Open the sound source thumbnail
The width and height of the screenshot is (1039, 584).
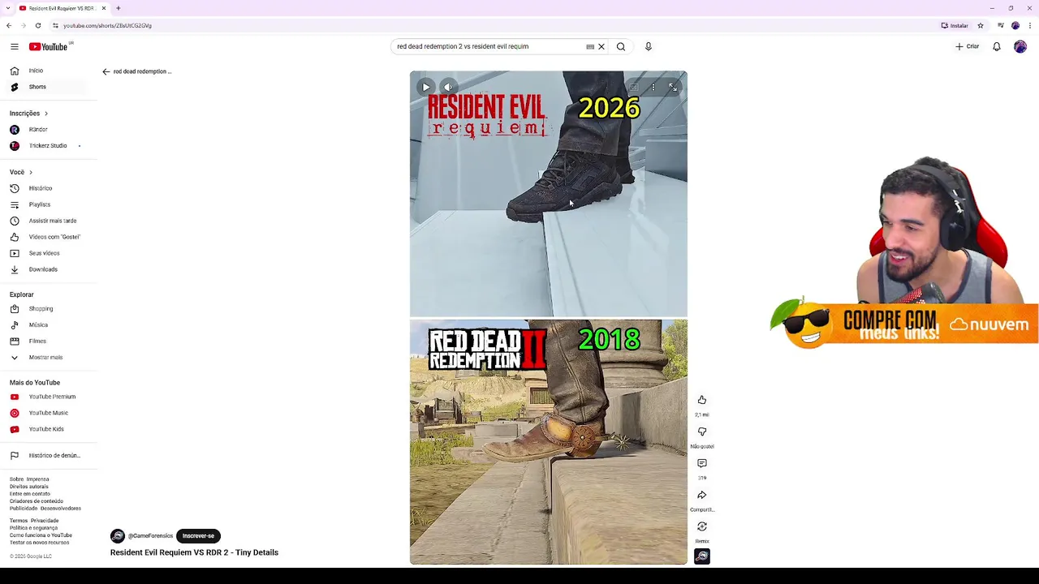pyautogui.click(x=702, y=556)
